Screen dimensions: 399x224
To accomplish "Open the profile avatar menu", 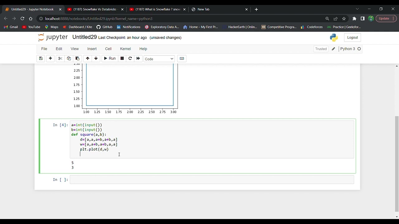I will tap(371, 19).
